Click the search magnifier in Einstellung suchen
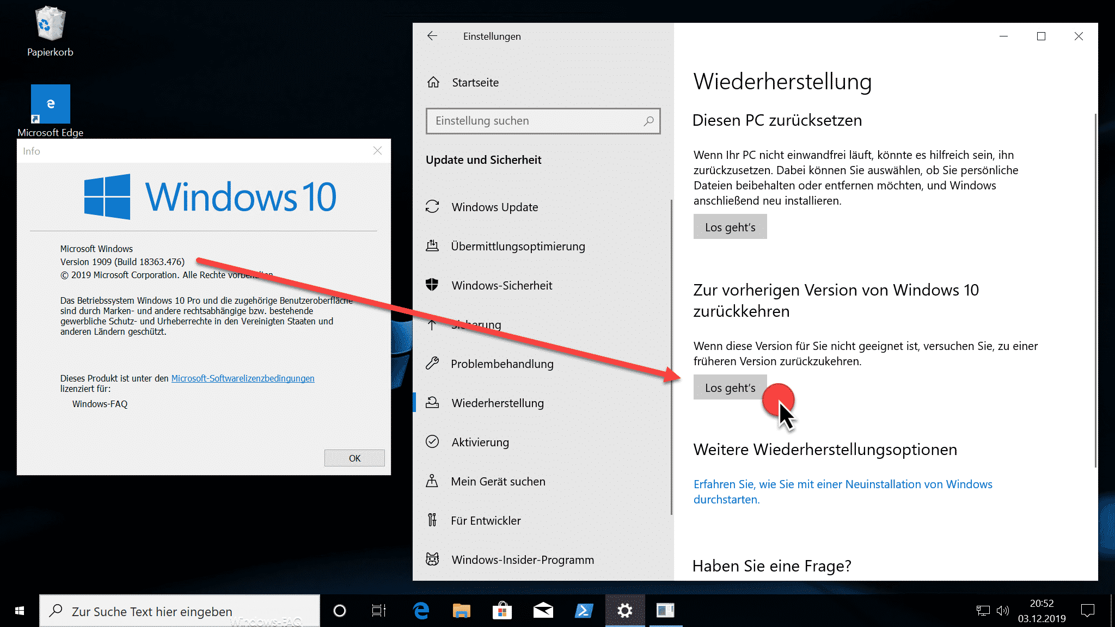Viewport: 1115px width, 627px height. (648, 121)
